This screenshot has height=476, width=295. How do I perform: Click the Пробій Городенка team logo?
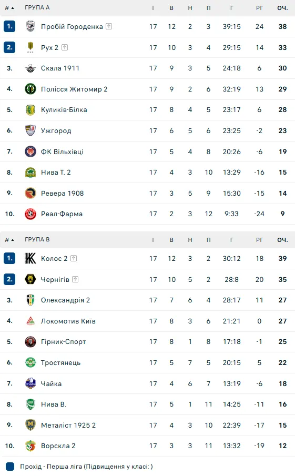coord(30,26)
